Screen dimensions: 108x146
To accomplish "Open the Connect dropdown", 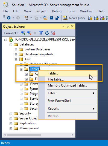I will point(11,33).
